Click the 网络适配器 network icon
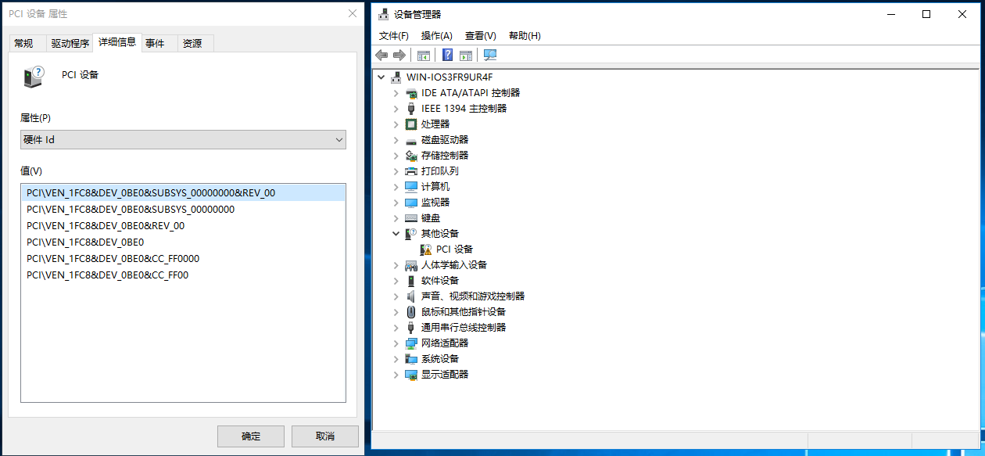Image resolution: width=985 pixels, height=456 pixels. [x=411, y=343]
